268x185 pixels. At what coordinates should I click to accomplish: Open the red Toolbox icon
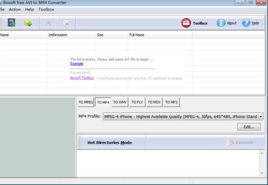click(x=186, y=23)
